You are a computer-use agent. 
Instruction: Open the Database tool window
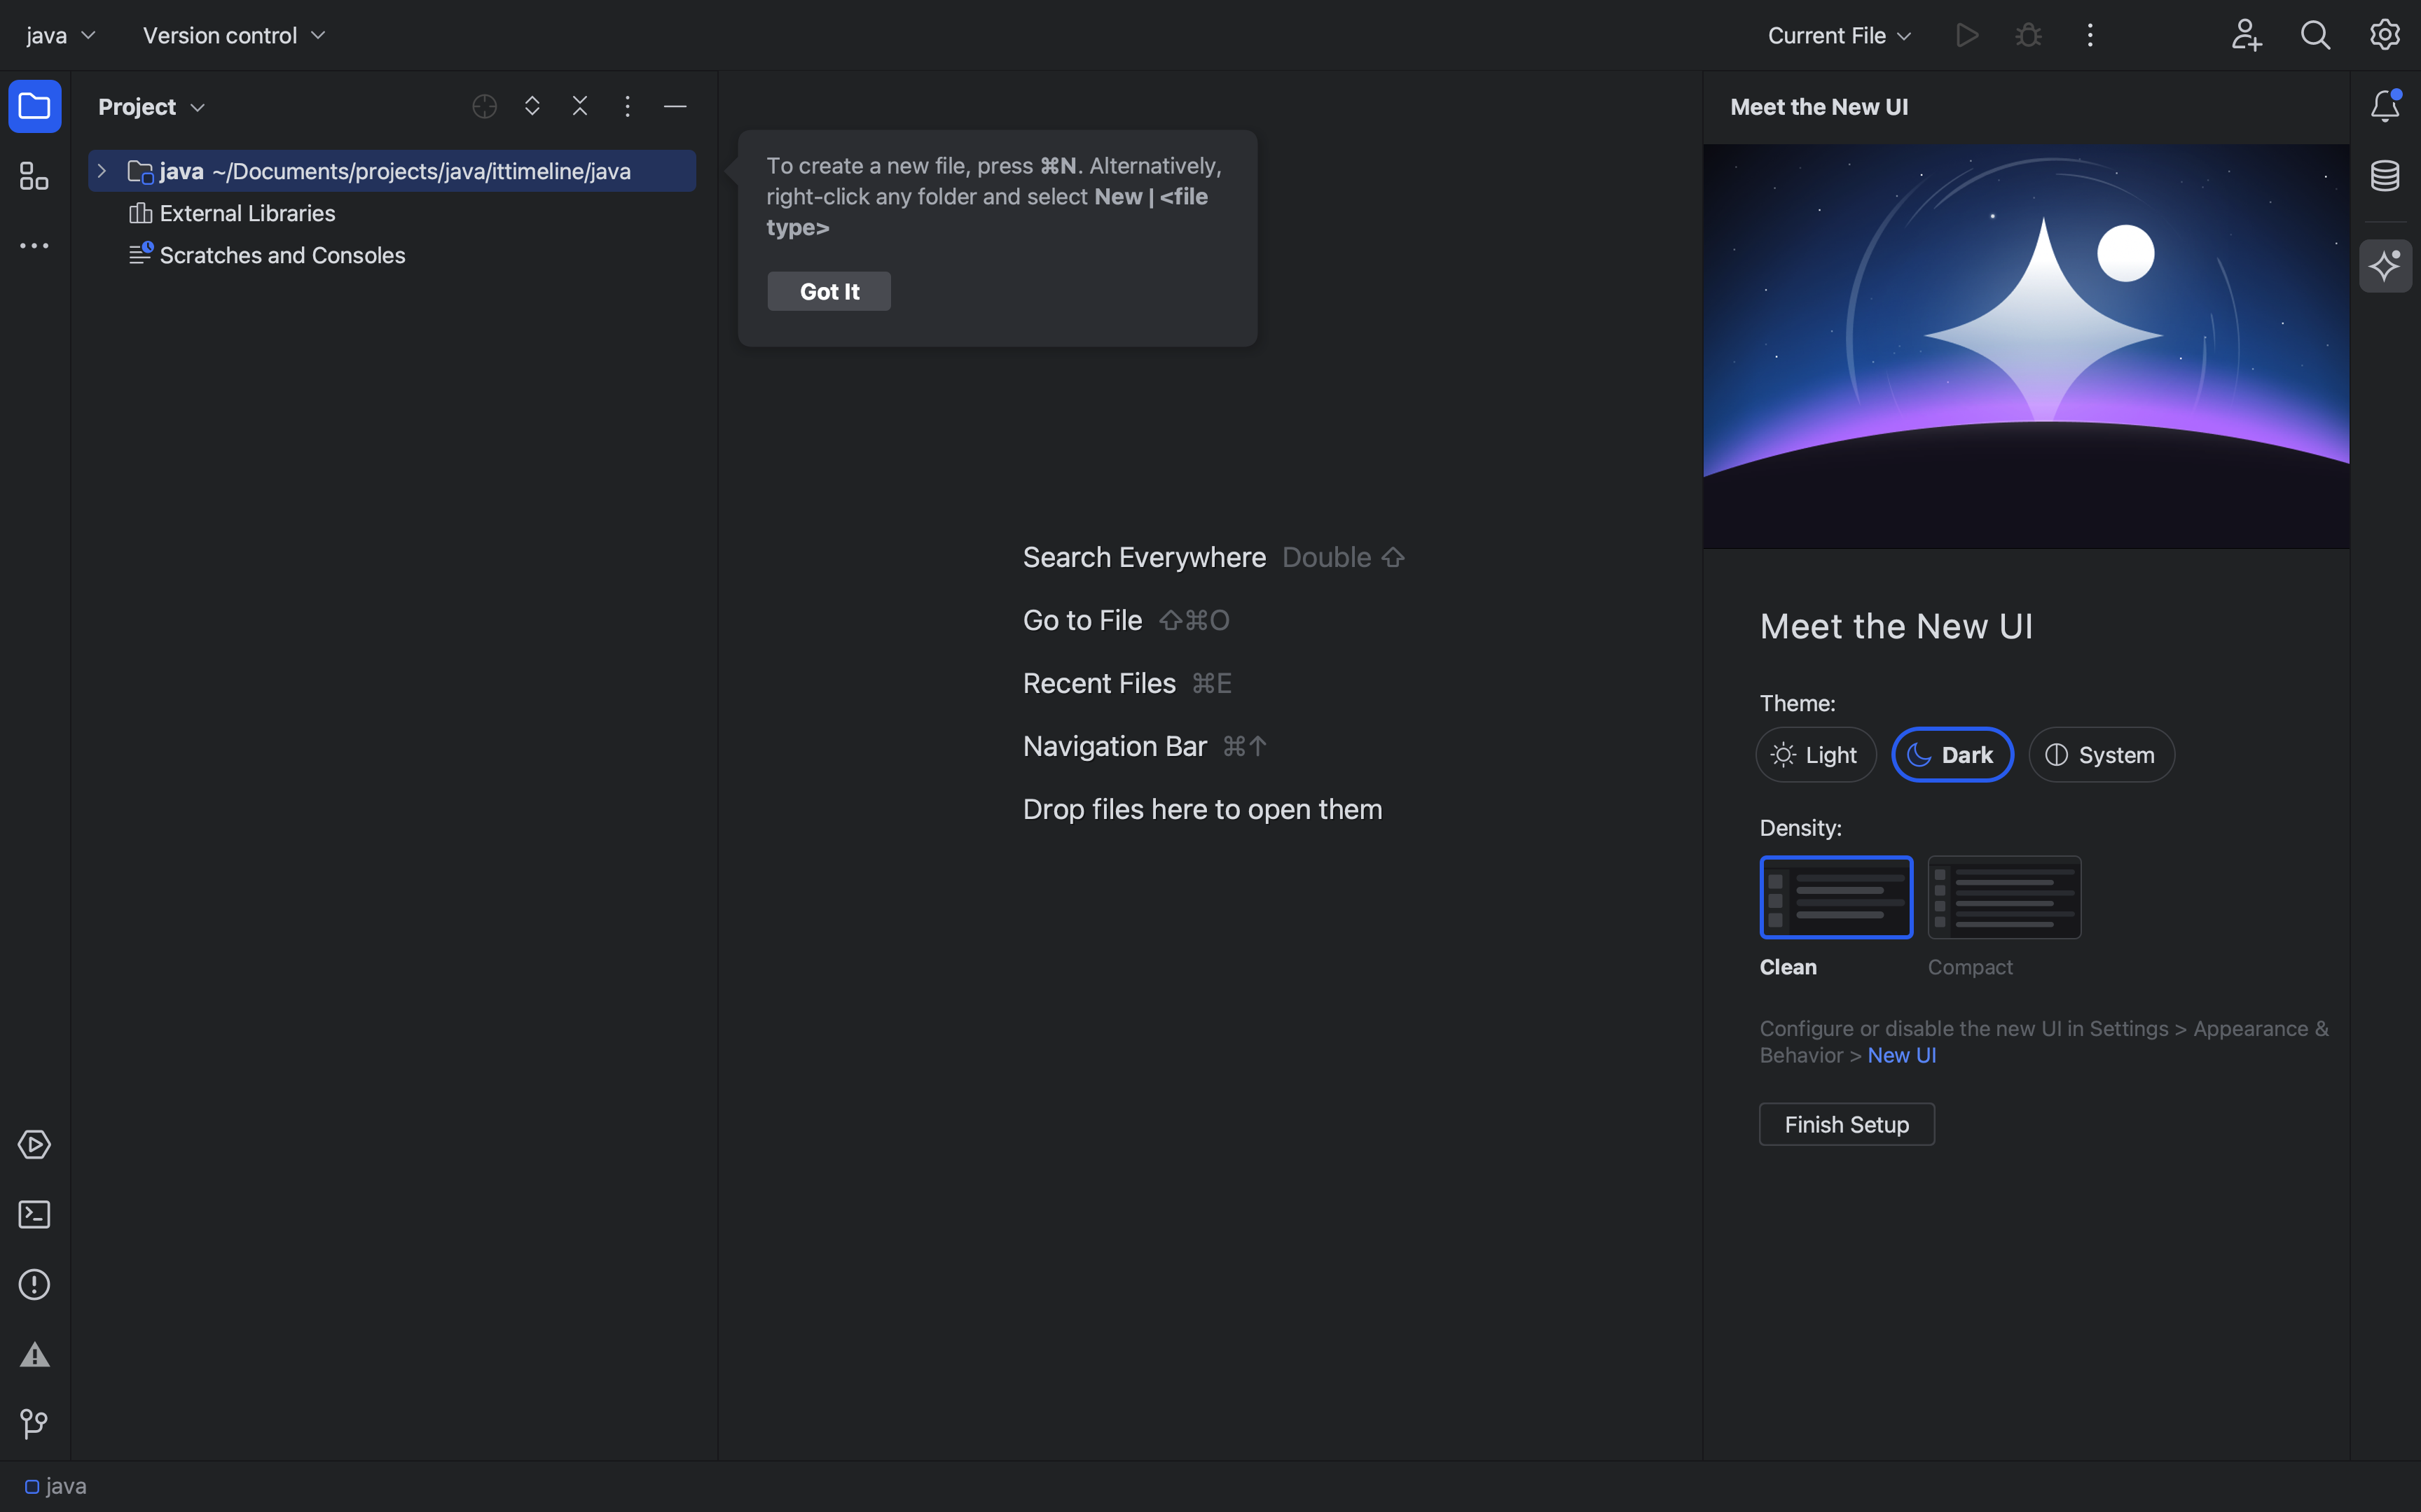pyautogui.click(x=2385, y=176)
